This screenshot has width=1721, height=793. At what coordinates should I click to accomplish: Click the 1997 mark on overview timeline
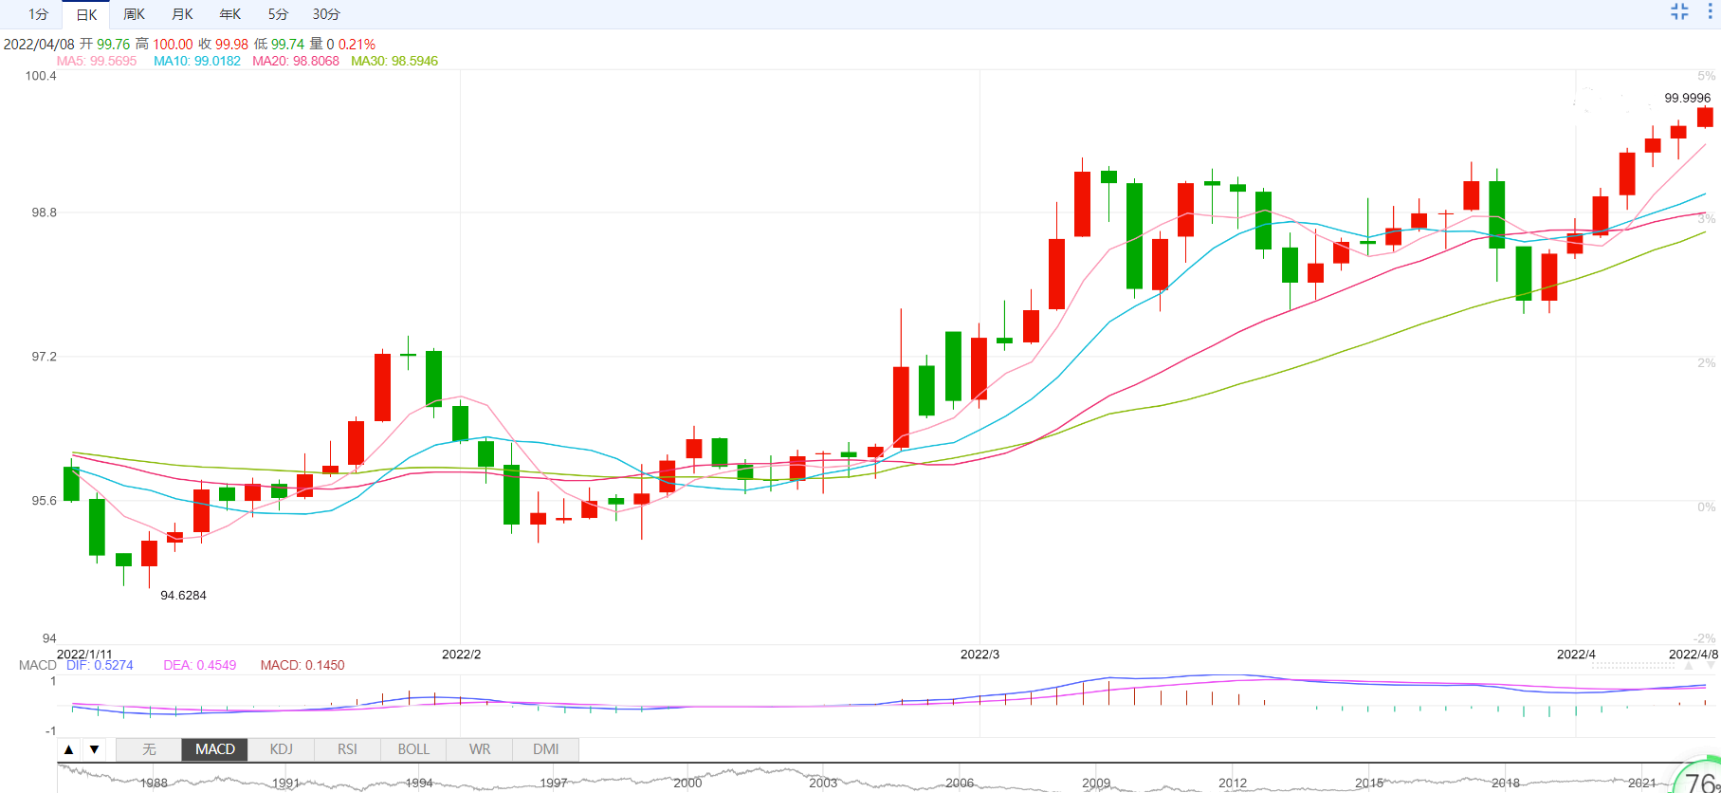pos(554,784)
